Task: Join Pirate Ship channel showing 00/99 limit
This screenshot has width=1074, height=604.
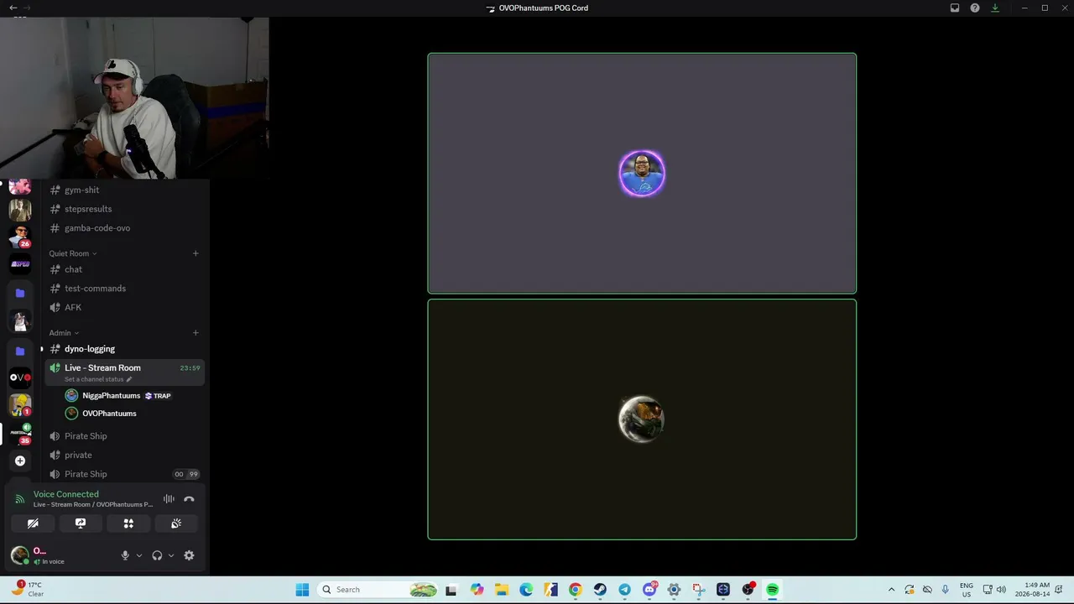Action: [124, 474]
